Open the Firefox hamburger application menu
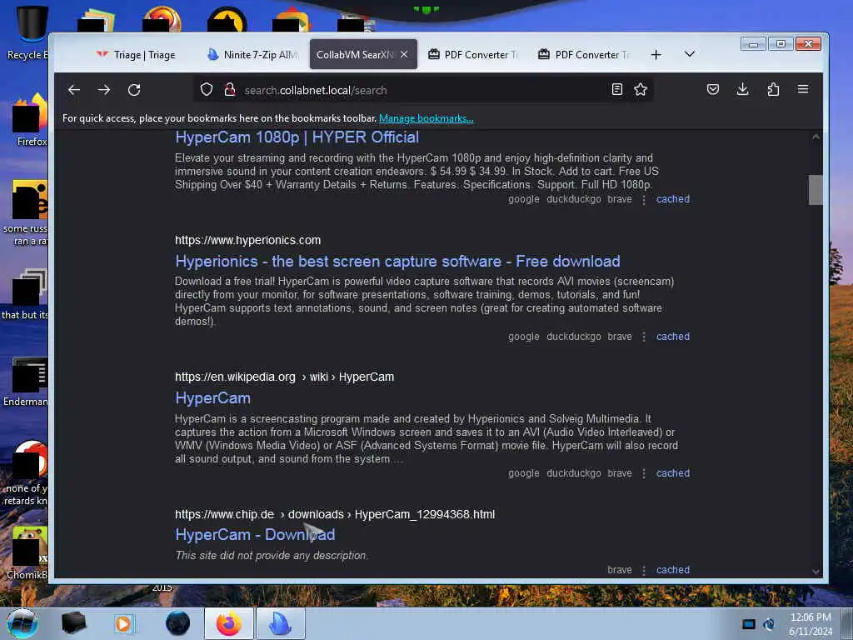 pyautogui.click(x=803, y=89)
